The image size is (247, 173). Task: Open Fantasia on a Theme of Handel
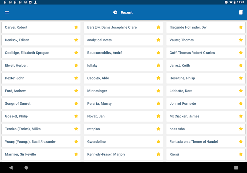point(206,141)
